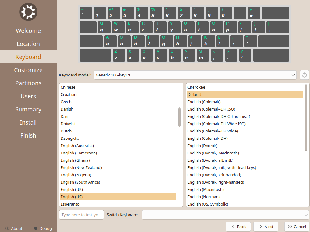Click the Calamares gear logo icon

[x=28, y=12]
